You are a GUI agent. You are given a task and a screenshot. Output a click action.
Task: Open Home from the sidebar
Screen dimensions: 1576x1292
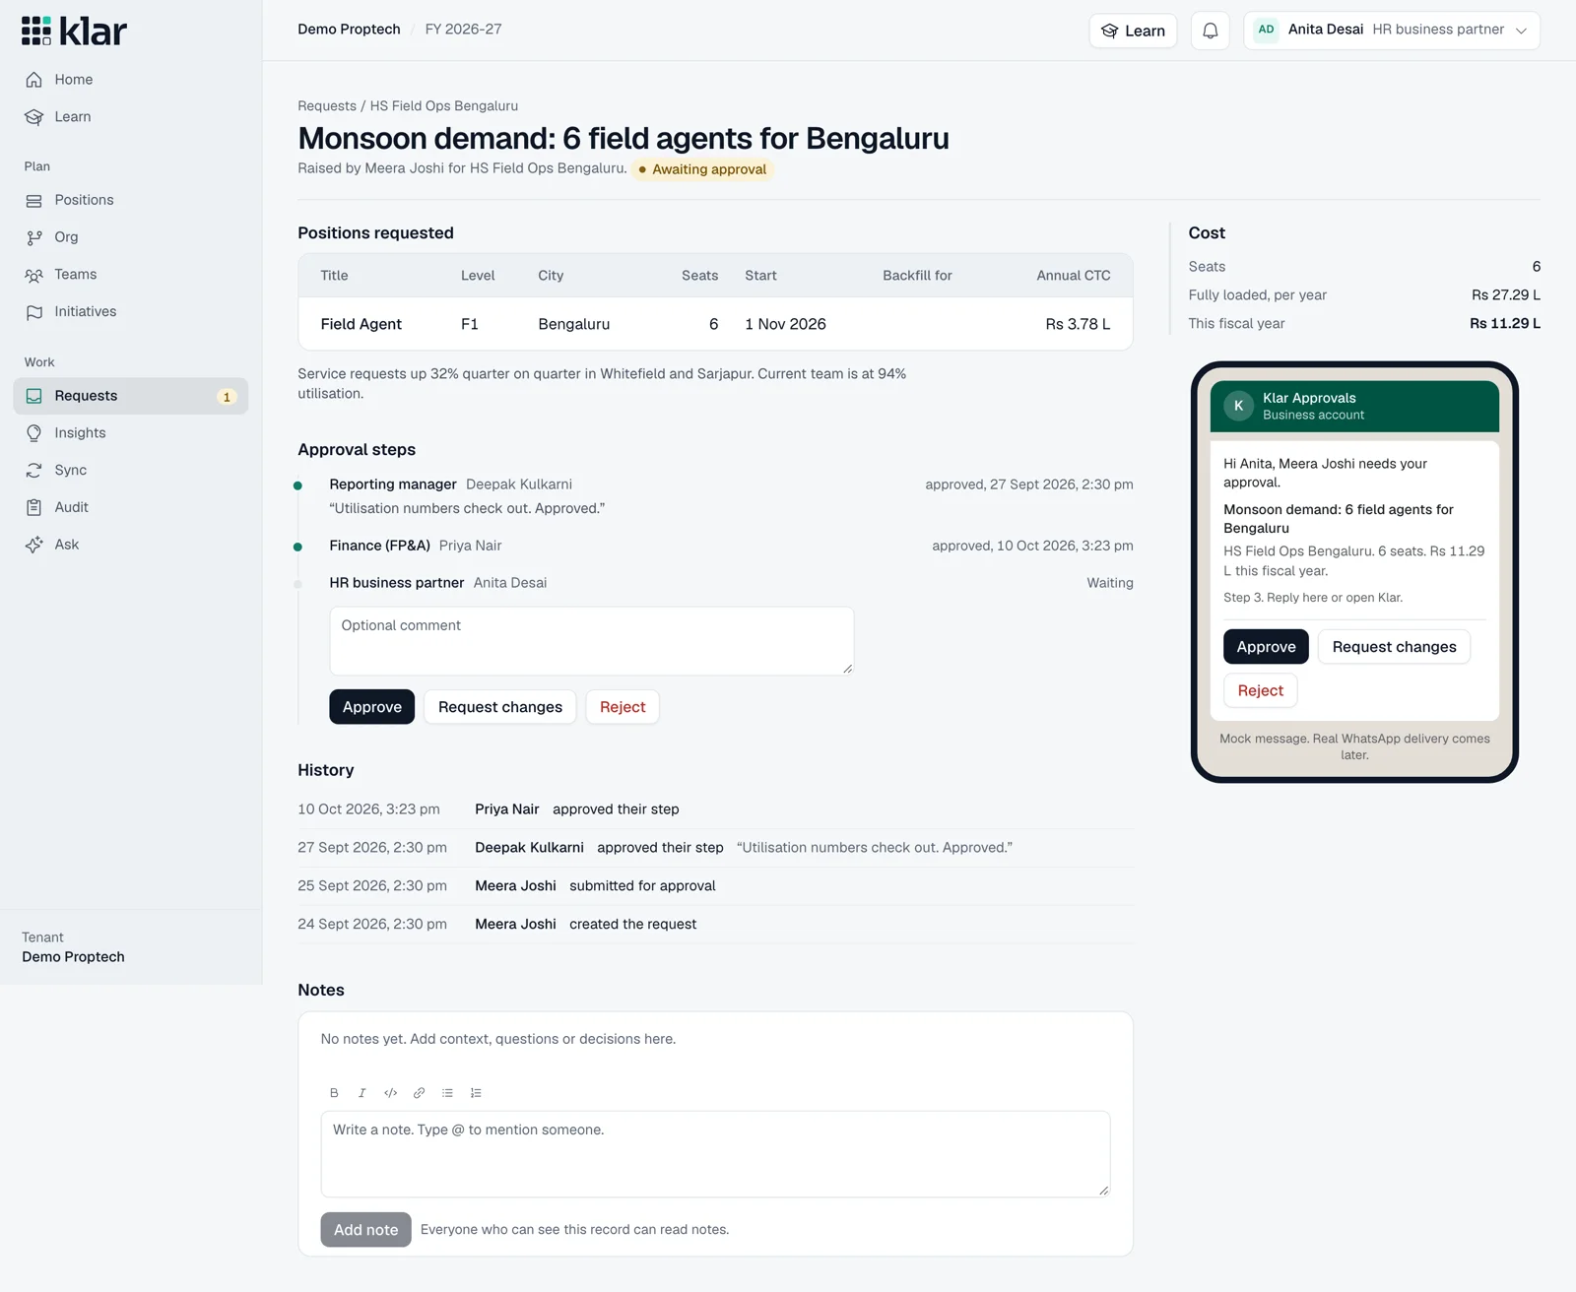click(x=130, y=80)
